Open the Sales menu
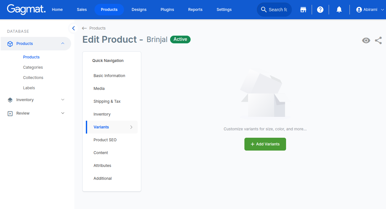Viewport: 386px width, 209px height. point(82,10)
